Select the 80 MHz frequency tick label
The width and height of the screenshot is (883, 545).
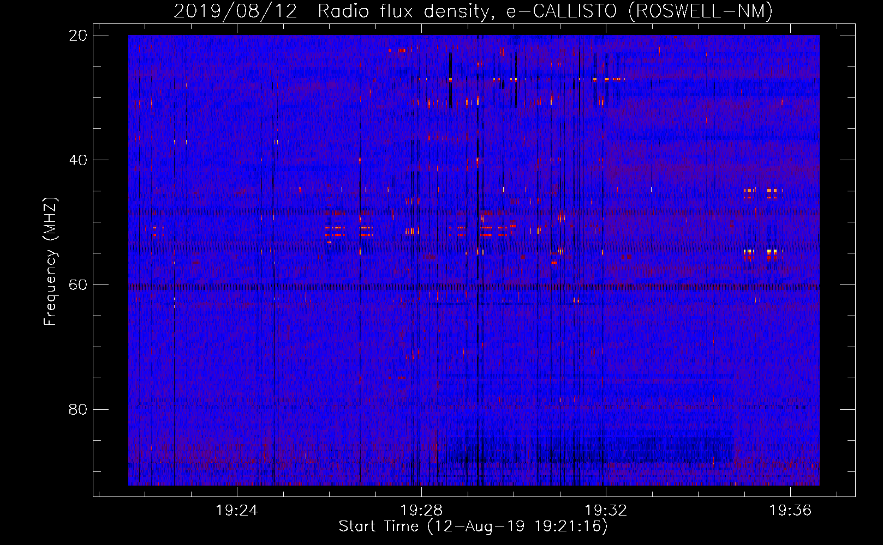(x=78, y=410)
